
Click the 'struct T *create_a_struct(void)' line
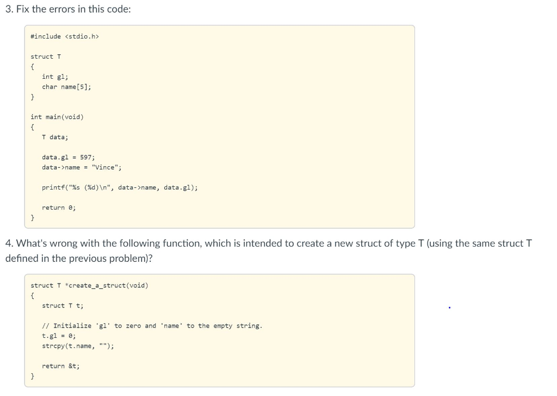(x=89, y=286)
